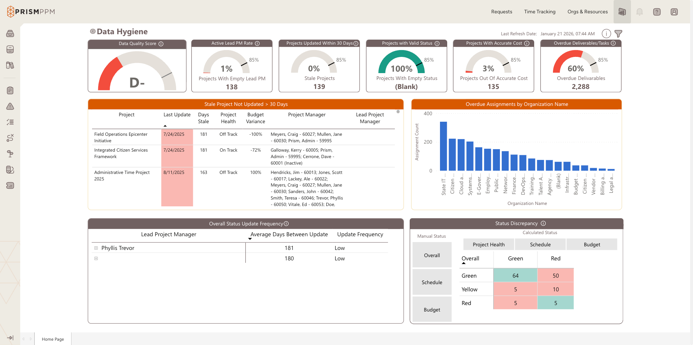Select the warning triangle icon in the sidebar
The width and height of the screenshot is (693, 345).
tap(10, 107)
